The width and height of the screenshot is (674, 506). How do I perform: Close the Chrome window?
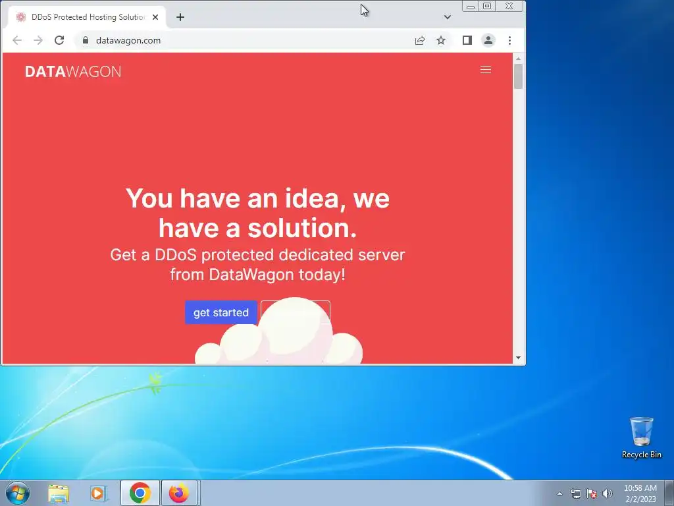coord(509,6)
